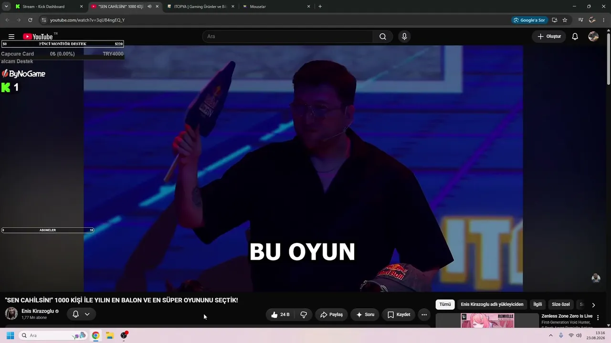
Task: Open the taskbar microphone indicator
Action: pyautogui.click(x=561, y=335)
